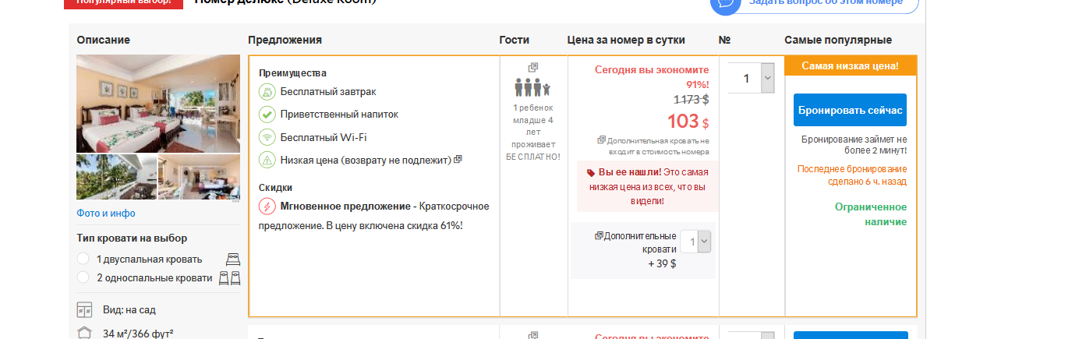
Task: Click the welcome drink checkmark icon
Action: (267, 115)
